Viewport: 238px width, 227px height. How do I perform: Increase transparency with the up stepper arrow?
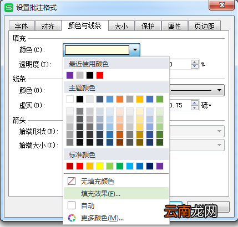pos(194,62)
